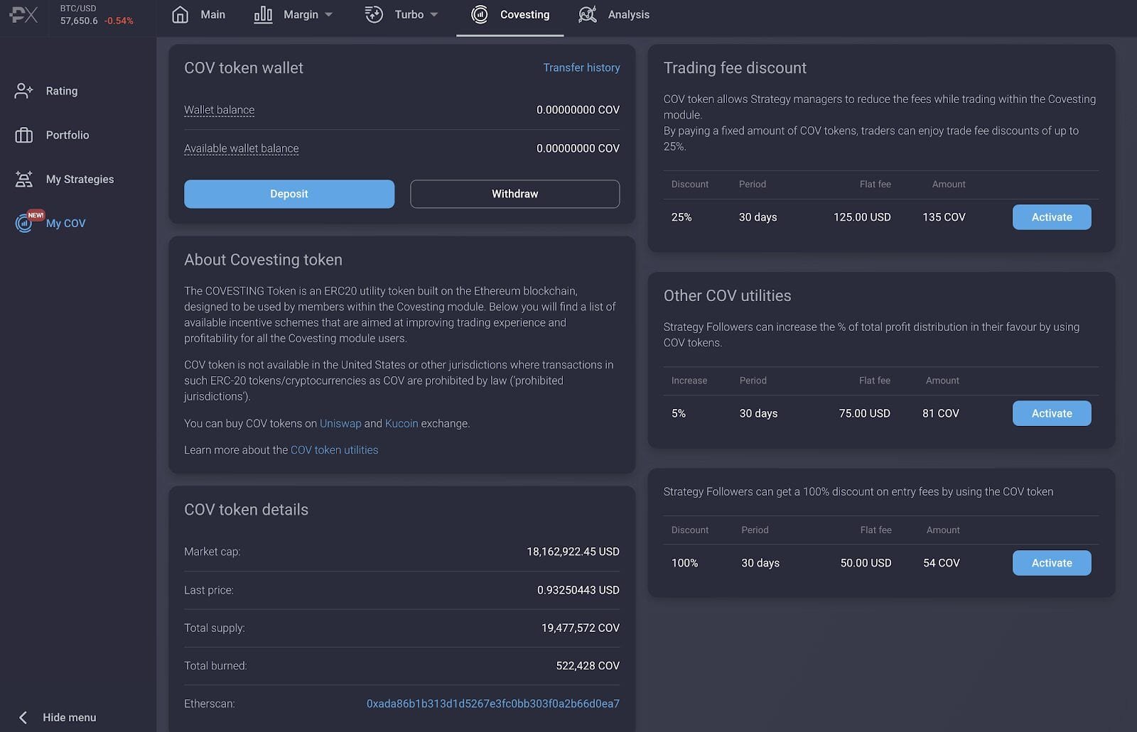The width and height of the screenshot is (1137, 732).
Task: Click the My Strategies icon
Action: point(23,179)
